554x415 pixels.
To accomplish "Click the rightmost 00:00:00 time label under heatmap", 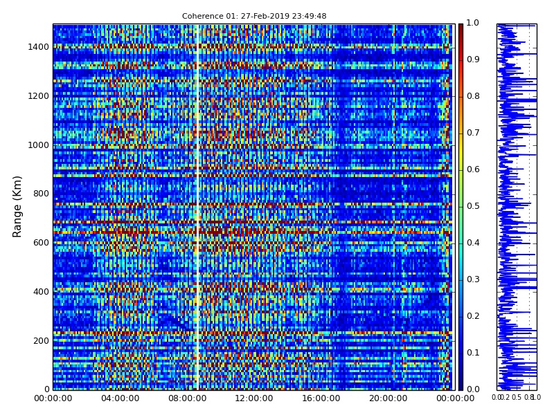I will pyautogui.click(x=456, y=398).
